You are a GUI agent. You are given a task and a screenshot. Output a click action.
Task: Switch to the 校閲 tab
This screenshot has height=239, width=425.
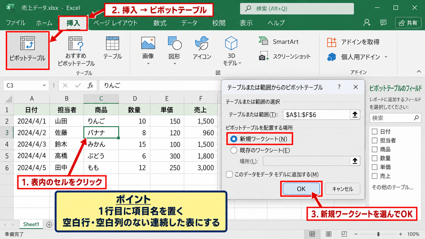(x=219, y=23)
